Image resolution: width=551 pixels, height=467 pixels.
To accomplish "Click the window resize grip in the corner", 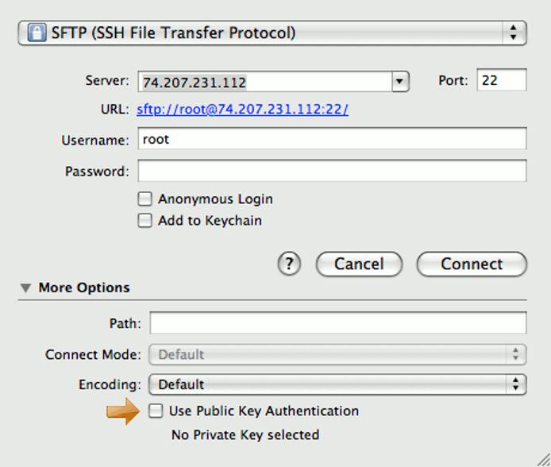I will click(543, 460).
